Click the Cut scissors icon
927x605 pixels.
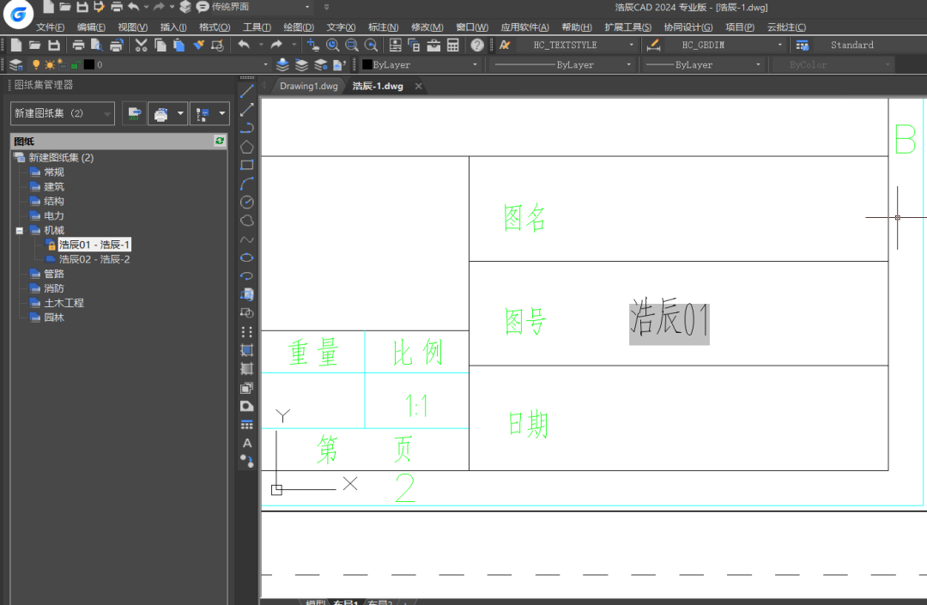pyautogui.click(x=141, y=45)
